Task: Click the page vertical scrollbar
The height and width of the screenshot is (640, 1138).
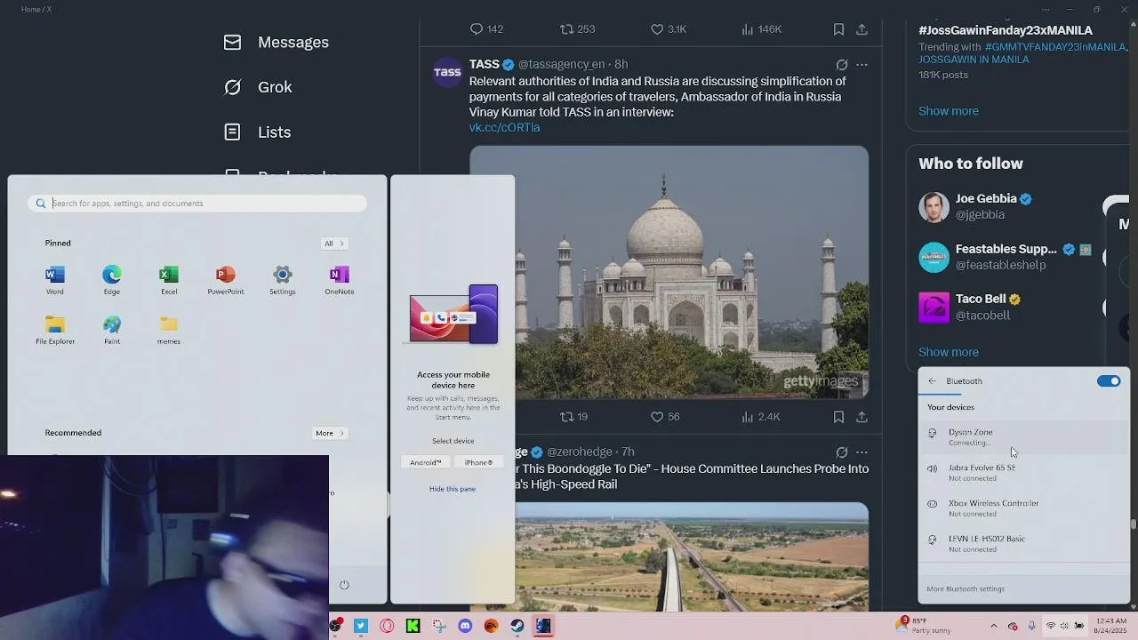Action: tap(1134, 524)
